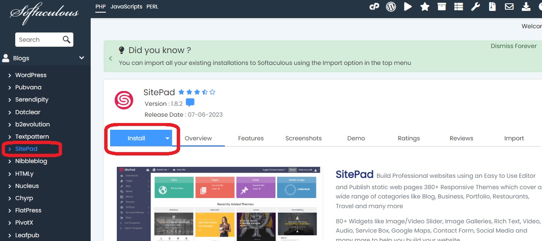Select Pubvana in the sidebar
Image resolution: width=542 pixels, height=241 pixels.
pyautogui.click(x=28, y=87)
